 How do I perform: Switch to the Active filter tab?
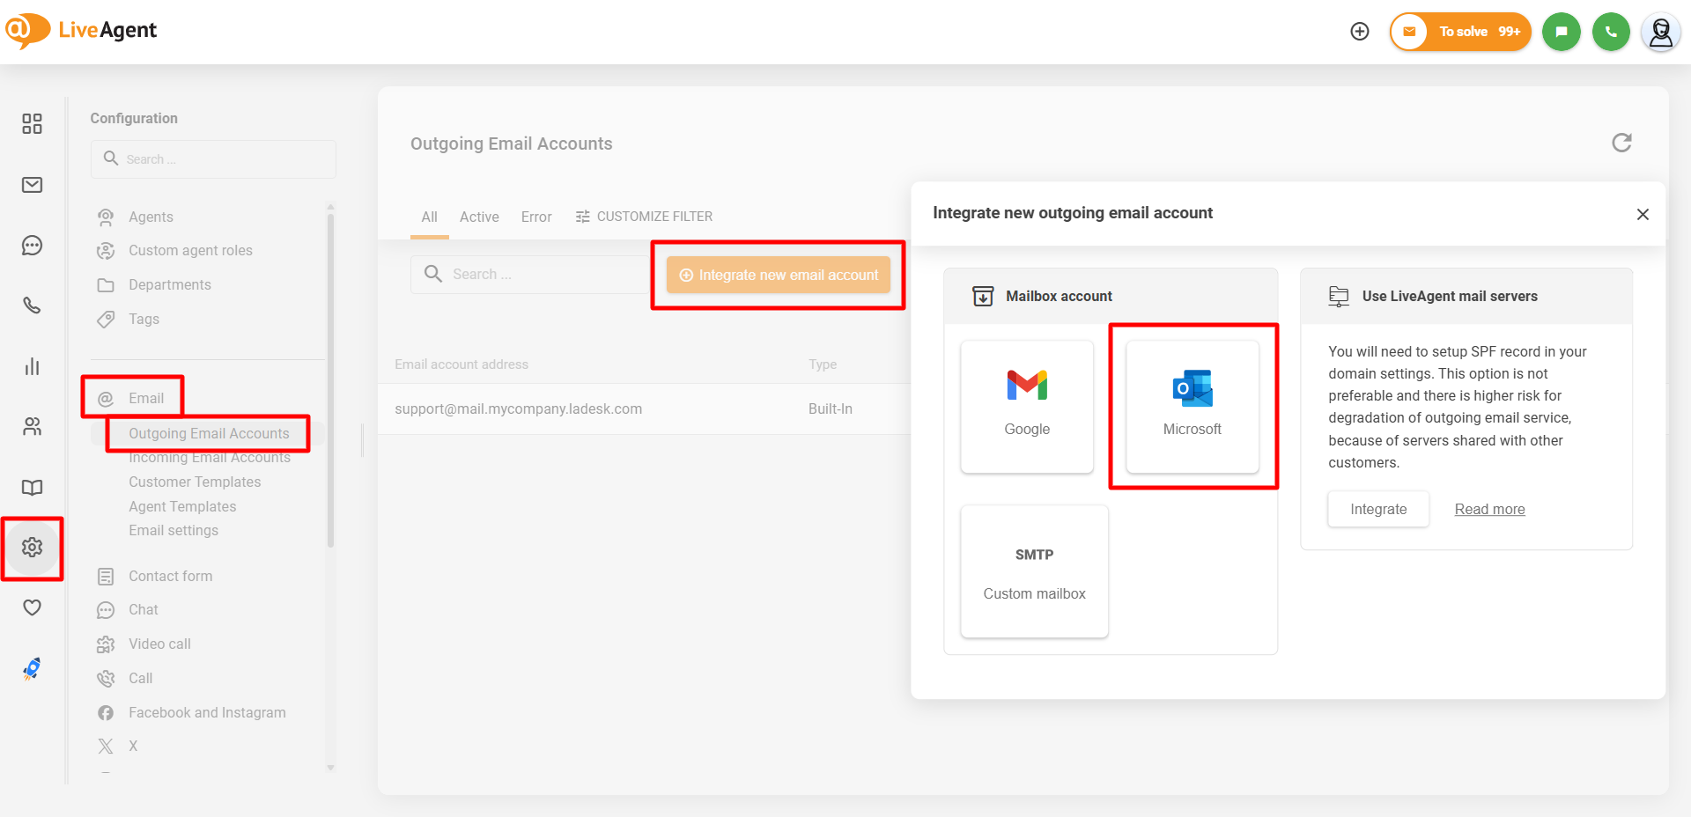point(479,217)
